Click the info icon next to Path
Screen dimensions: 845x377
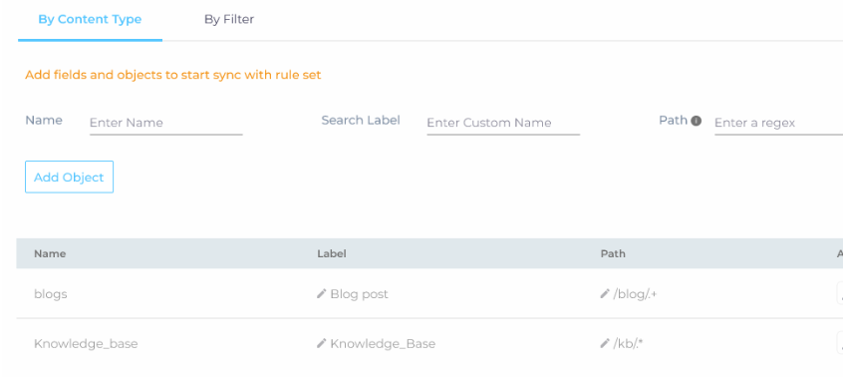[697, 121]
